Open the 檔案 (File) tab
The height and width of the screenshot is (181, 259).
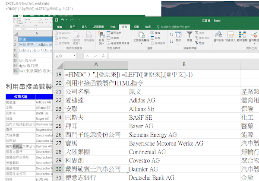[60, 27]
